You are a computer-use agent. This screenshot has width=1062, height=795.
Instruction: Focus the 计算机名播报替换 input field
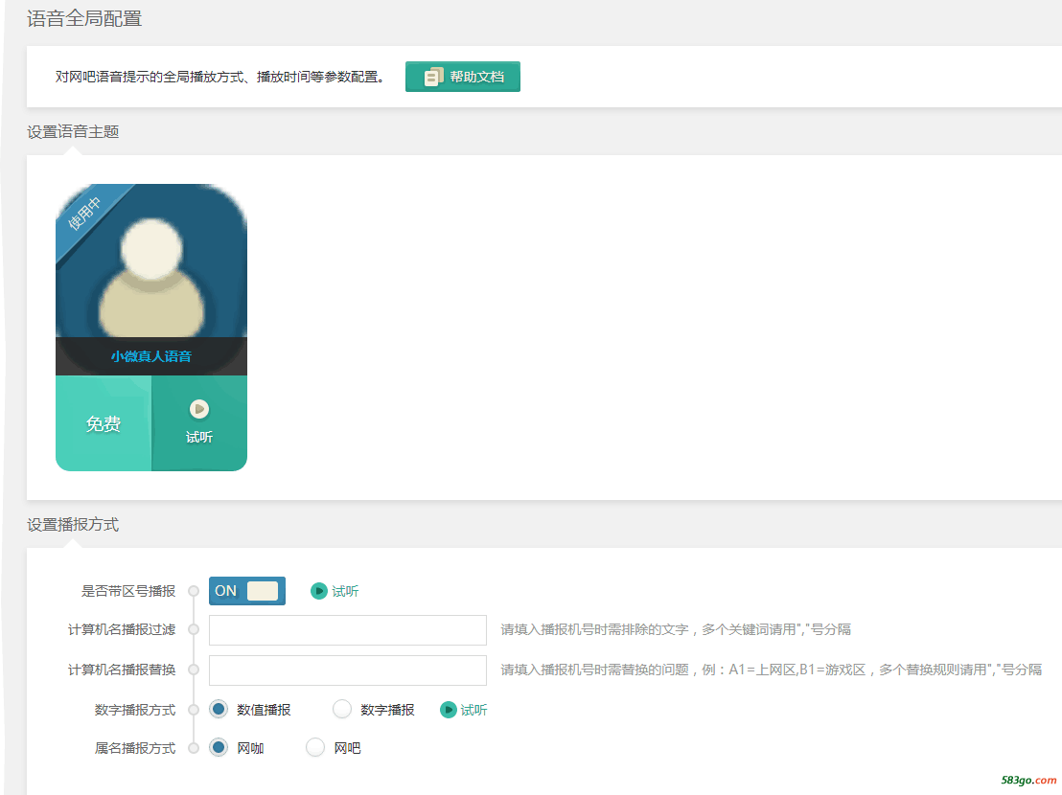tap(348, 670)
